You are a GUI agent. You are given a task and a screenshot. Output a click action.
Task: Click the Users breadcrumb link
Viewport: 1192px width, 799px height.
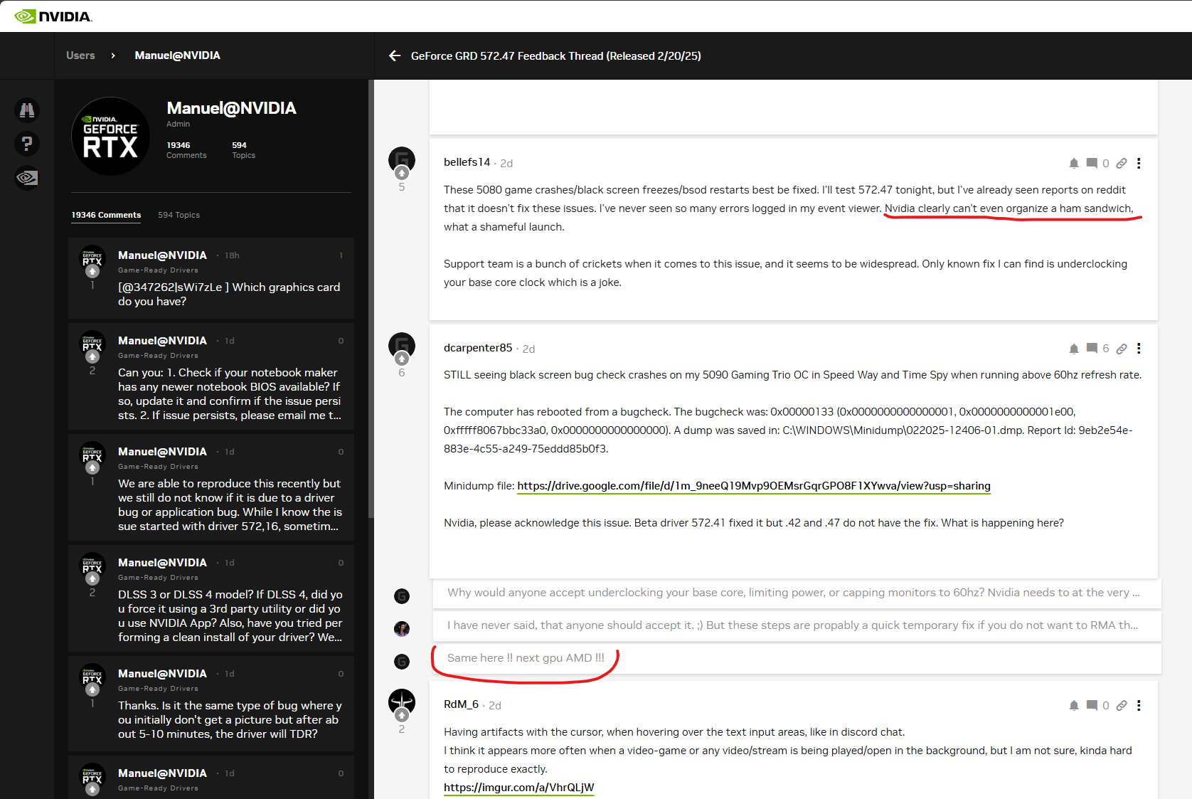[80, 55]
